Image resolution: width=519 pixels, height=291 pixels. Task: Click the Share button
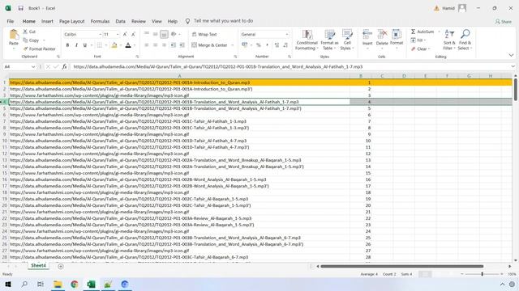[x=504, y=22]
